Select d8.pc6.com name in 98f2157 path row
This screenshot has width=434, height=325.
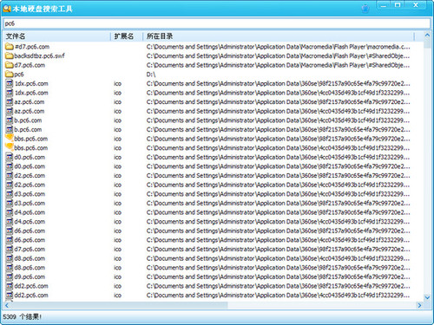[30, 268]
